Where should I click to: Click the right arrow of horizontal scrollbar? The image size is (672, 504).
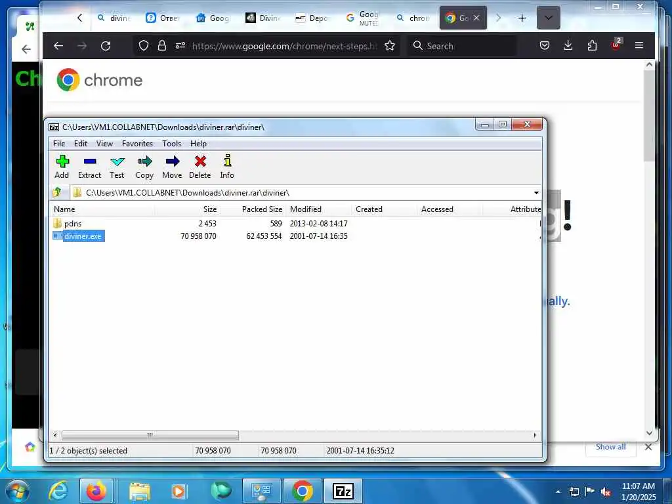coord(535,435)
